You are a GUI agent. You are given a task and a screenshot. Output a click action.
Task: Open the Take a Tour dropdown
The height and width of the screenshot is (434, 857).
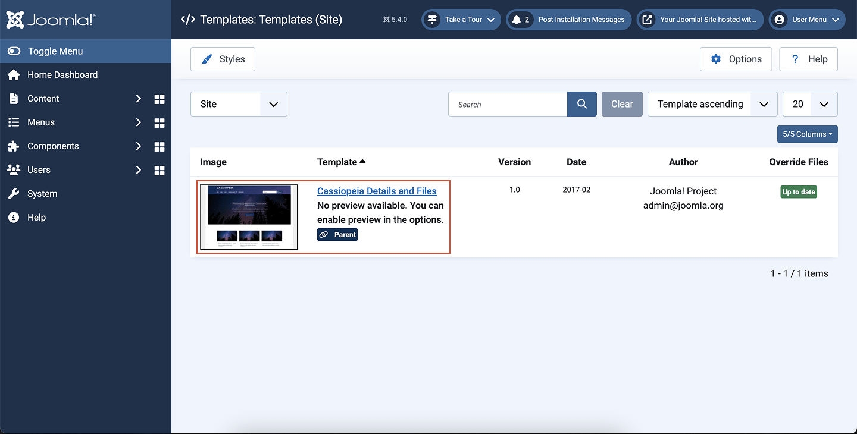[461, 20]
